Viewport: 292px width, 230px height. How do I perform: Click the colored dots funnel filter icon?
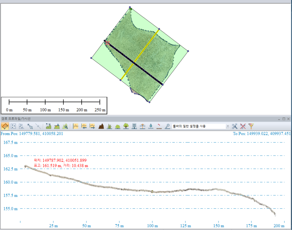252,126
